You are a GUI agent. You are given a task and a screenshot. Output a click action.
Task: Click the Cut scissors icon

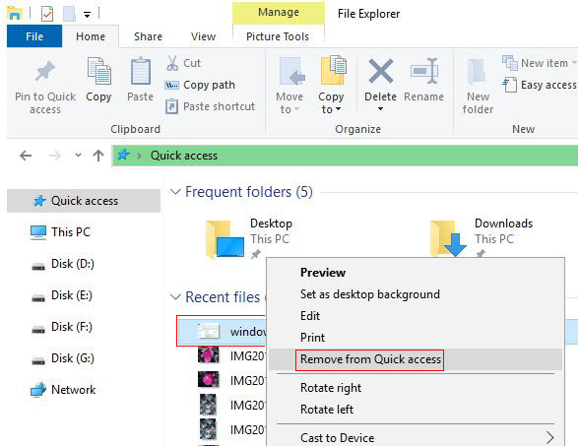coord(172,63)
